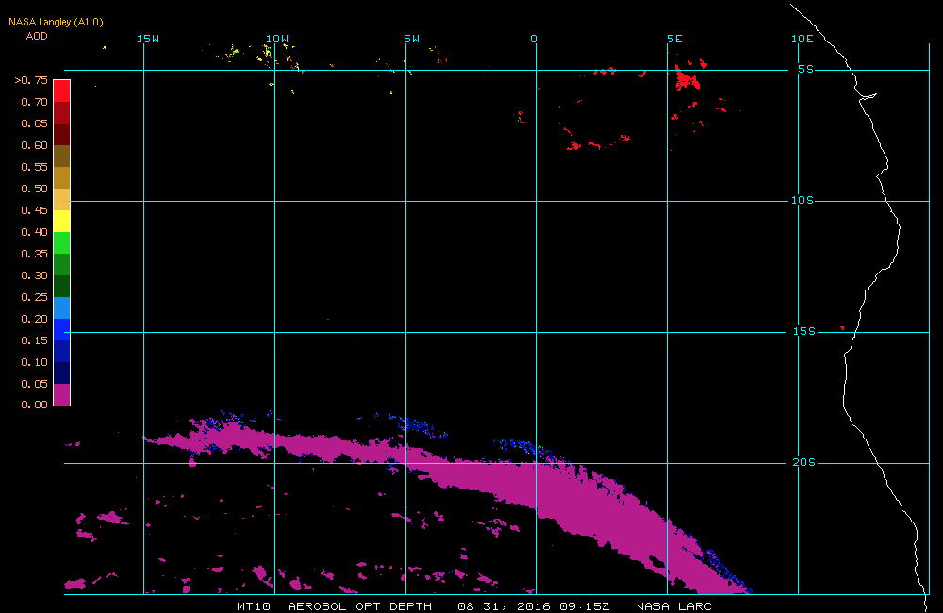Viewport: 943px width, 613px height.
Task: Click the 0 longitude label at top
Action: [x=534, y=39]
